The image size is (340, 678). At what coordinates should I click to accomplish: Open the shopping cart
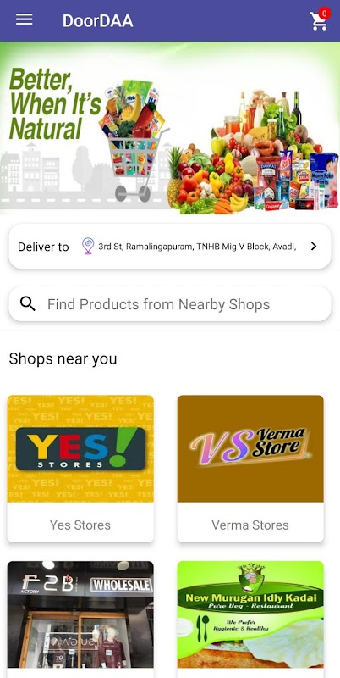pyautogui.click(x=318, y=20)
